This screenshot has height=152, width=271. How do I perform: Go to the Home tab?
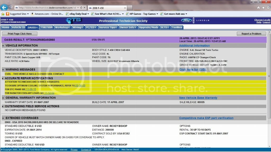click(x=6, y=27)
